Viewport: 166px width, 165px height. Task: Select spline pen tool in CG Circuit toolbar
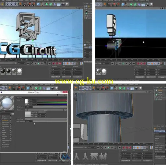(42, 5)
